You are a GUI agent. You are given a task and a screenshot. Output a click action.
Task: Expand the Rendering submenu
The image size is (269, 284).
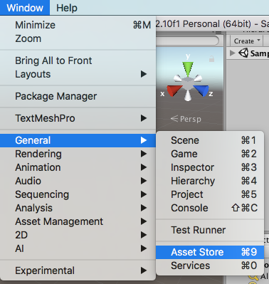click(x=78, y=154)
